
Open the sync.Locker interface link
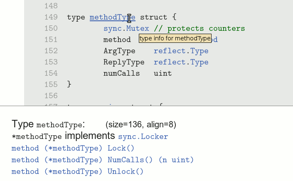(x=143, y=136)
